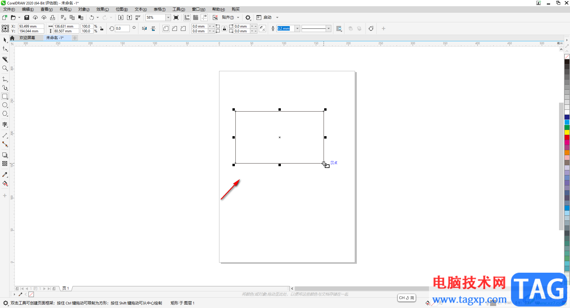The width and height of the screenshot is (570, 308).
Task: Select the scalloped corner style
Action: tap(175, 28)
